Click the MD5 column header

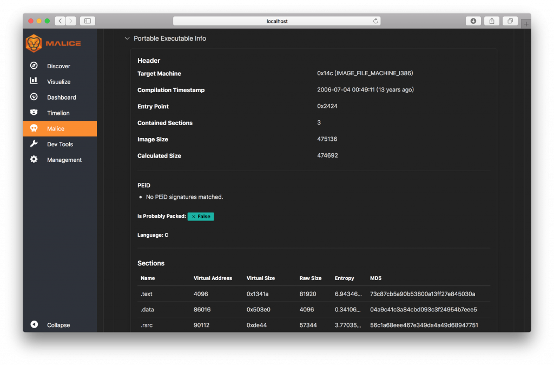[x=375, y=278]
